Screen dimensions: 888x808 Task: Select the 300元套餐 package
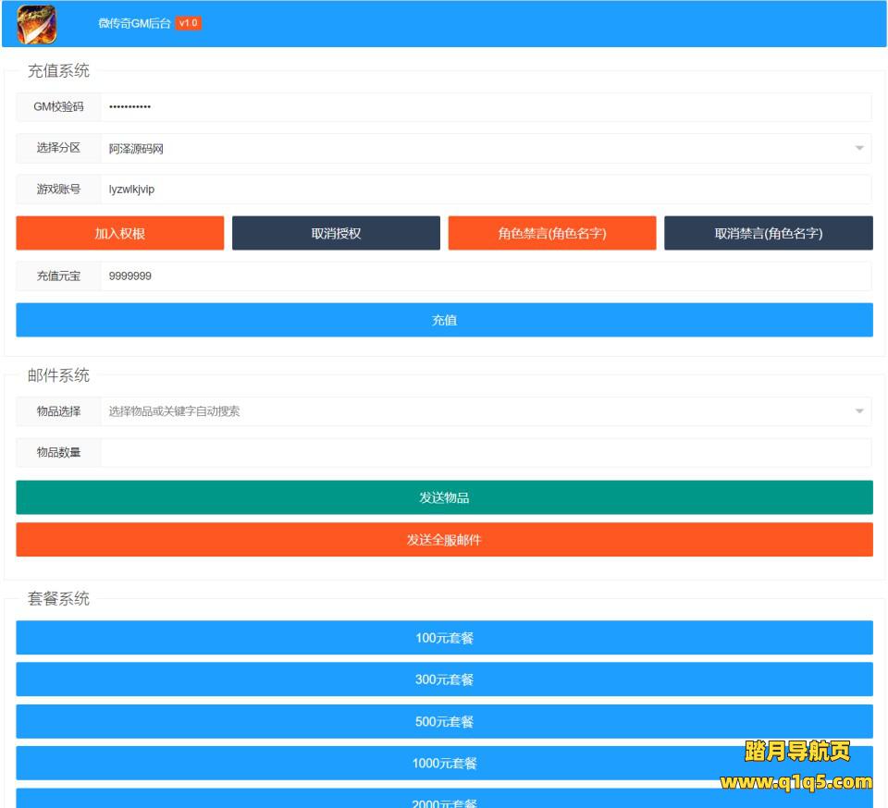(x=444, y=679)
